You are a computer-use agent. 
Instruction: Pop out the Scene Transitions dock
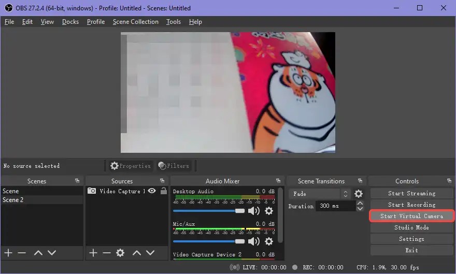(x=360, y=181)
